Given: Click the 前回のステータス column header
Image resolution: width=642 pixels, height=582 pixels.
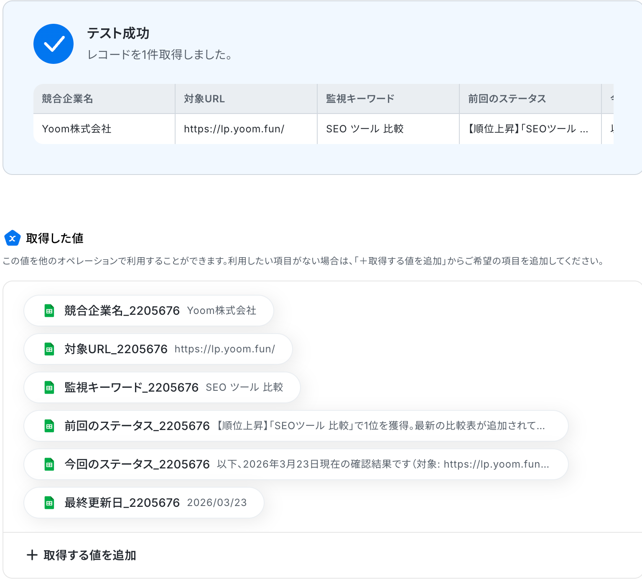Looking at the screenshot, I should click(530, 99).
